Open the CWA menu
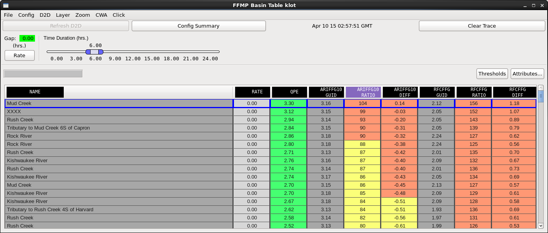The height and width of the screenshot is (233, 548). click(101, 15)
